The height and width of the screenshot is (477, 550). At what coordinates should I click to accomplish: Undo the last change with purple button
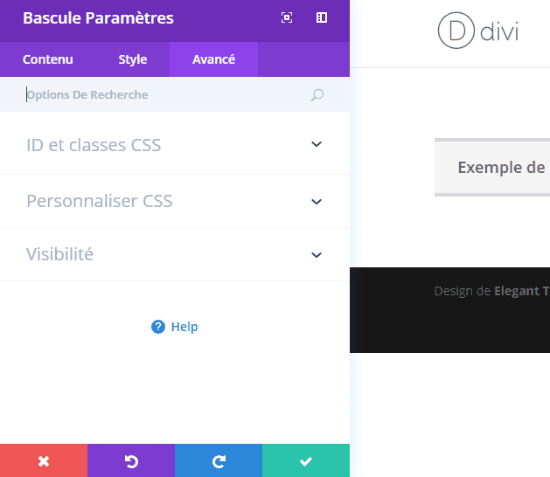pyautogui.click(x=131, y=461)
